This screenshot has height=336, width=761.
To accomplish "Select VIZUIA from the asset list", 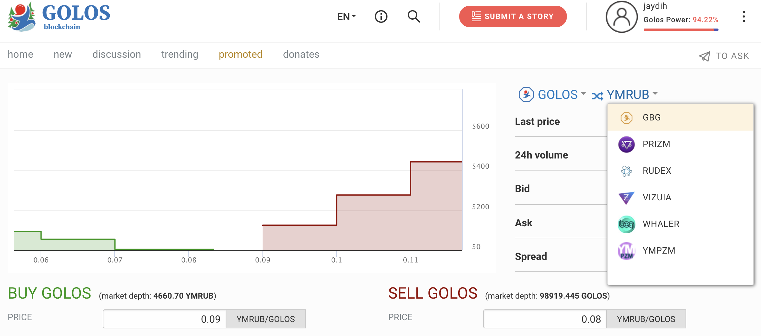I will click(x=657, y=197).
